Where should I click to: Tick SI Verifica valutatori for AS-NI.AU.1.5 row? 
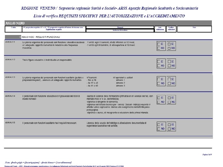point(169,125)
